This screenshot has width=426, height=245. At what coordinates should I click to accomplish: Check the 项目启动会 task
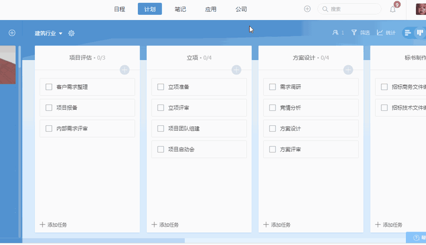pyautogui.click(x=160, y=149)
